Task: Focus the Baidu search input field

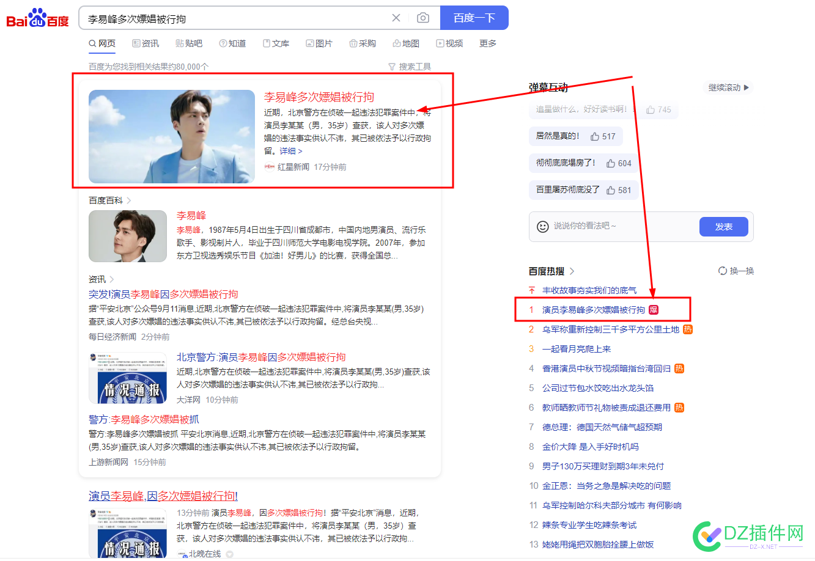Action: [x=235, y=18]
